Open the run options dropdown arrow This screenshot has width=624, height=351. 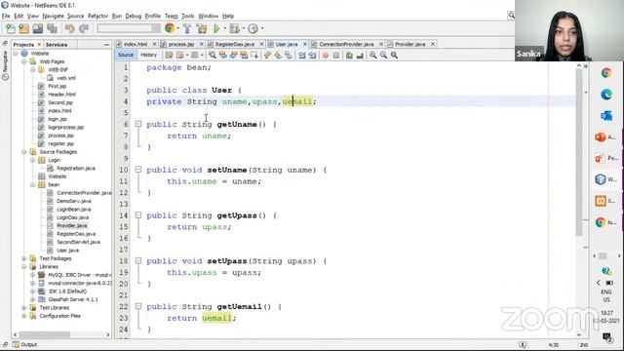(225, 28)
